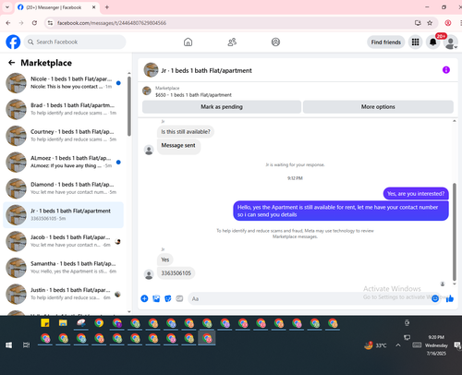This screenshot has height=375, width=462.
Task: Click the phone number 3363506105 message
Action: pos(176,273)
